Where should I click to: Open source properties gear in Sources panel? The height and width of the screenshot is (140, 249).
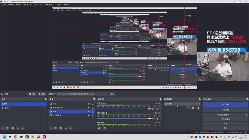[61, 128]
